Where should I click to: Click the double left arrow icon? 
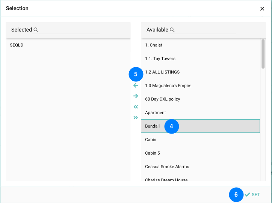tap(136, 107)
